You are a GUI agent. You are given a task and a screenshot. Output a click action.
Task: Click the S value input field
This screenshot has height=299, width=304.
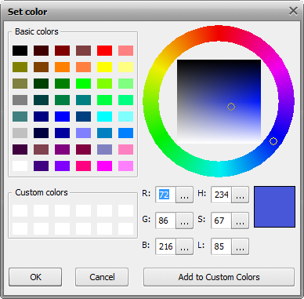point(222,221)
